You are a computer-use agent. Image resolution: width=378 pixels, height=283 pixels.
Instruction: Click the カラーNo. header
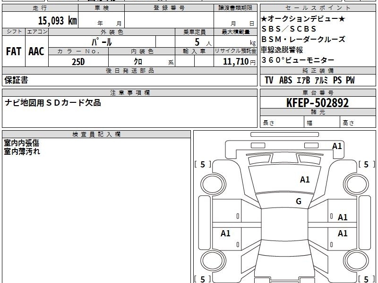pyautogui.click(x=78, y=51)
